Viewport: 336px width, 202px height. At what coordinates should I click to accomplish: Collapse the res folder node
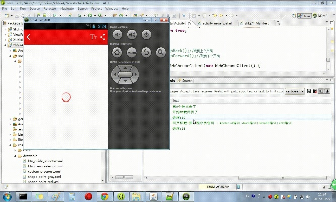tap(10, 145)
